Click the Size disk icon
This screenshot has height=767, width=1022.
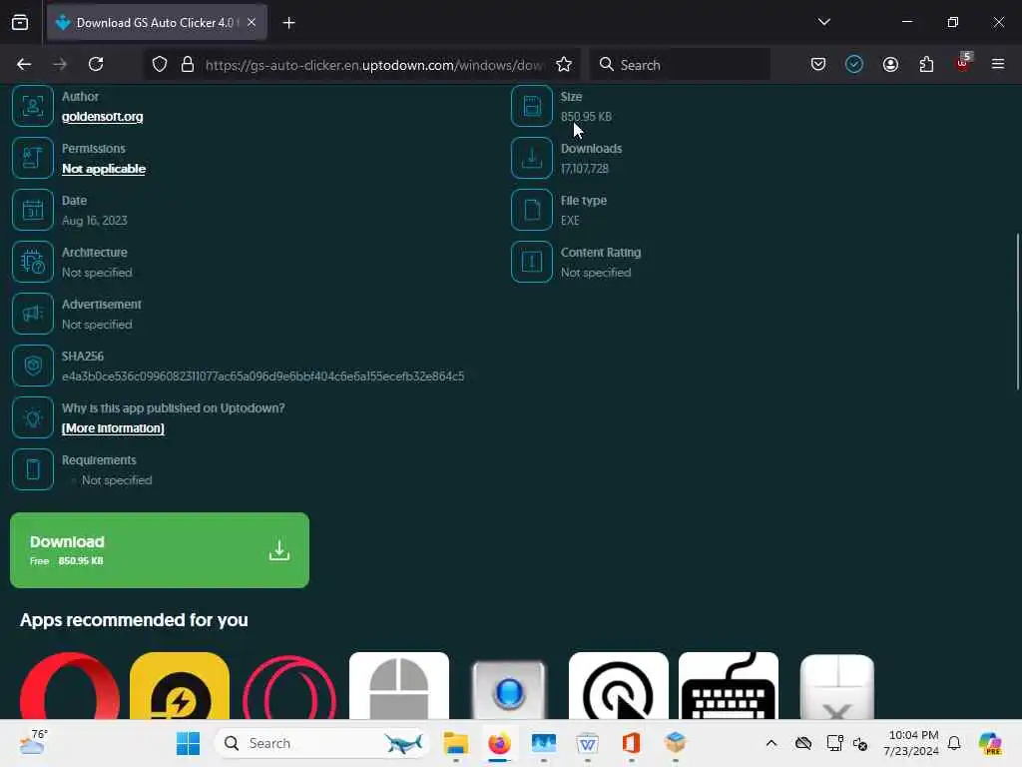click(x=532, y=106)
